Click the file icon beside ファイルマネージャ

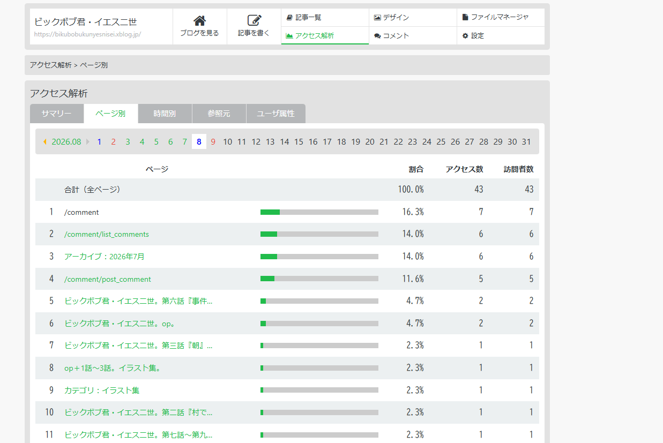pos(465,17)
